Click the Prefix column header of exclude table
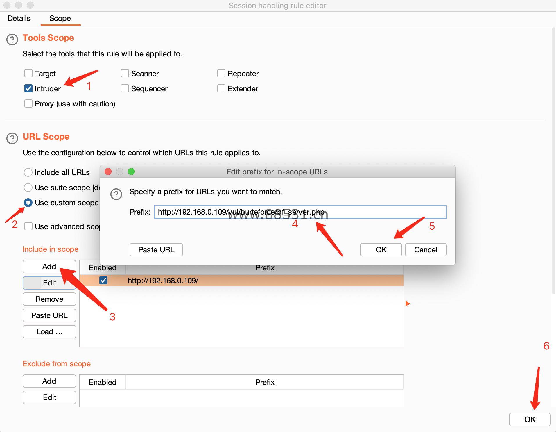 265,382
